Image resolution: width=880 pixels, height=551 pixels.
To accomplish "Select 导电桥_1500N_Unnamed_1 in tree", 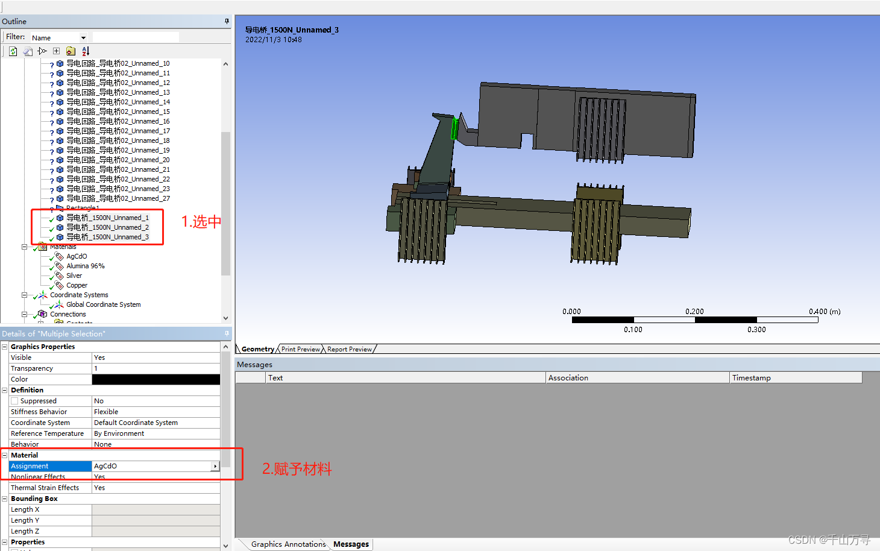I will tap(107, 218).
